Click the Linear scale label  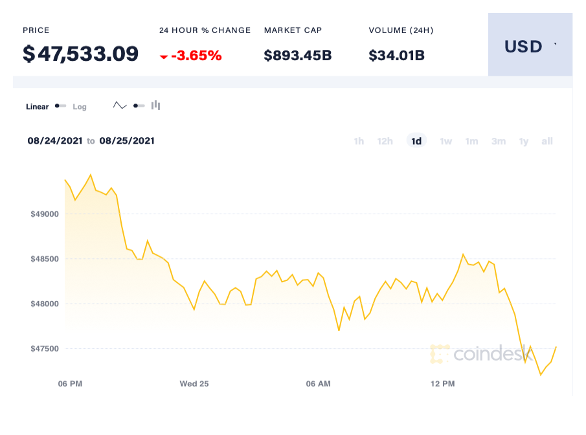(x=37, y=106)
